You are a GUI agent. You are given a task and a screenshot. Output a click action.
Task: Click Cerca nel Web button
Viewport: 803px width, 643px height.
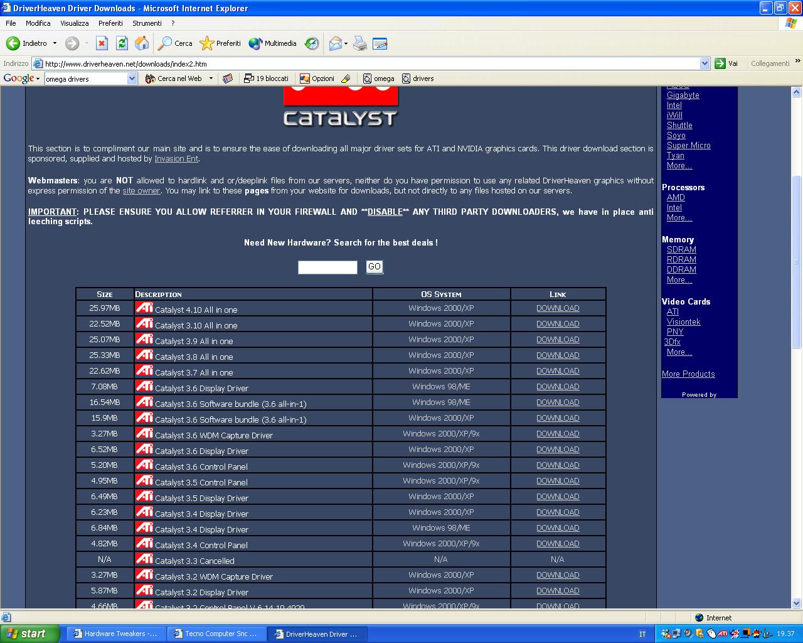(x=174, y=78)
